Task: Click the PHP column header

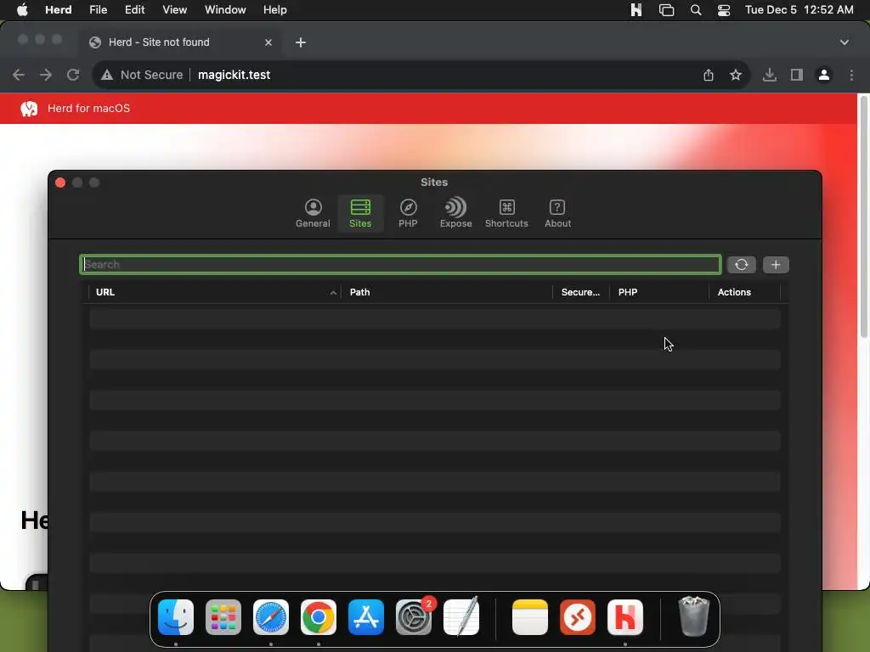Action: tap(659, 292)
